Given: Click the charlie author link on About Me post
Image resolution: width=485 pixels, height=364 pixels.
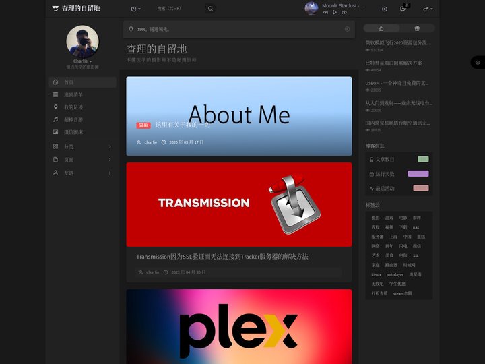Looking at the screenshot, I should [151, 142].
